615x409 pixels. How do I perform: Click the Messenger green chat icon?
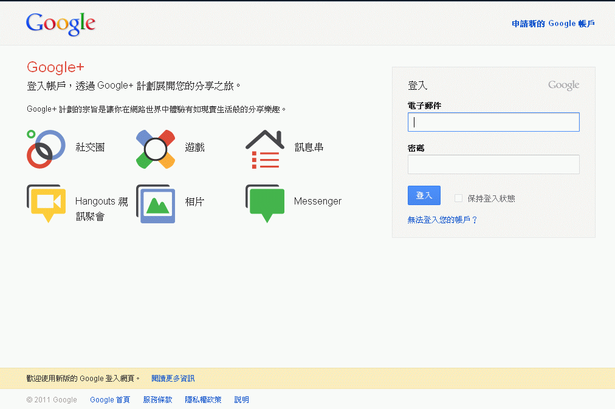click(265, 204)
